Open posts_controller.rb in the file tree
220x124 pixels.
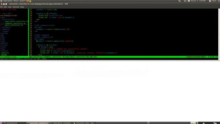coord(14,25)
